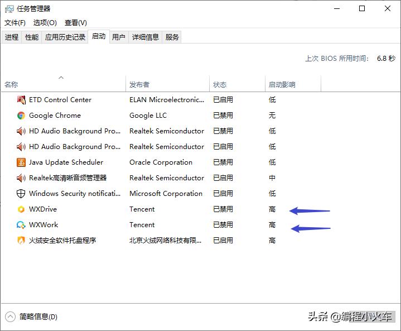Click the 简略信息(D) label

pyautogui.click(x=38, y=317)
